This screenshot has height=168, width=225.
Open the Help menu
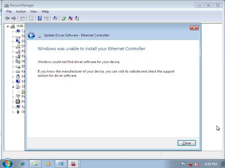[45, 11]
